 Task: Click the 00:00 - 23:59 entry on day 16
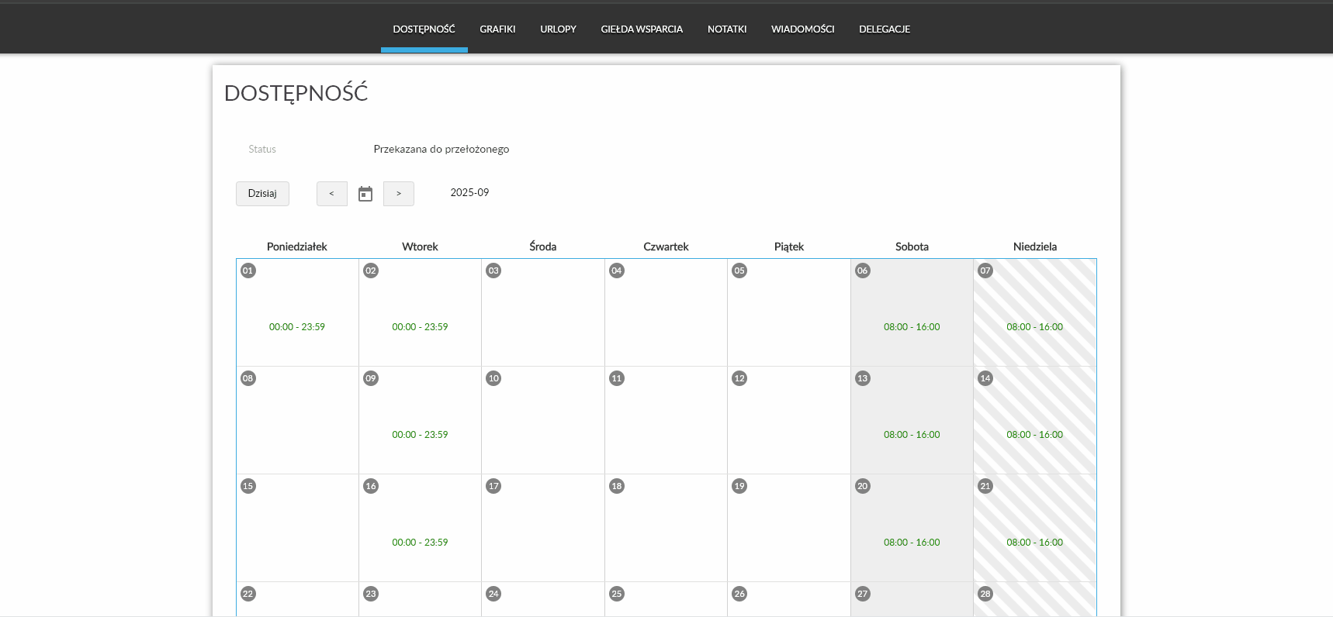click(x=420, y=543)
